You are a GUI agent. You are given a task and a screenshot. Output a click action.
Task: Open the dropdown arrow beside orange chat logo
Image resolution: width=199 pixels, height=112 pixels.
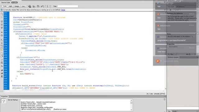[x=161, y=61]
